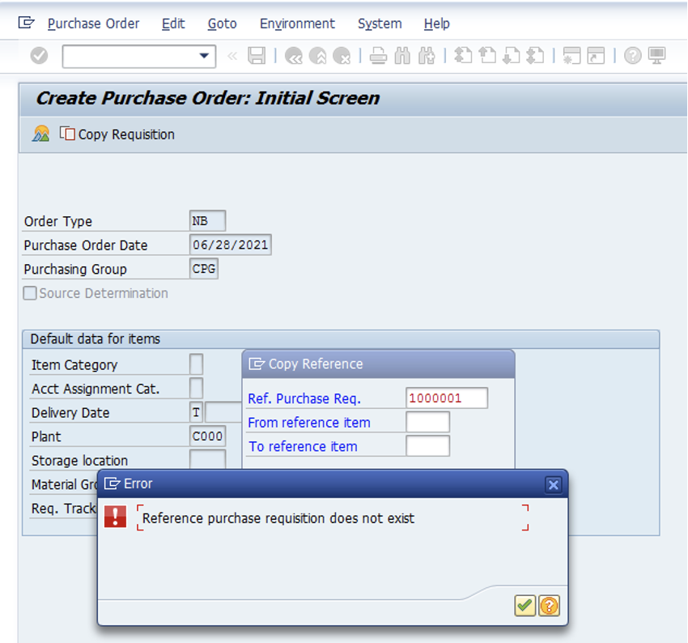Close the Error dialog with X

point(554,484)
